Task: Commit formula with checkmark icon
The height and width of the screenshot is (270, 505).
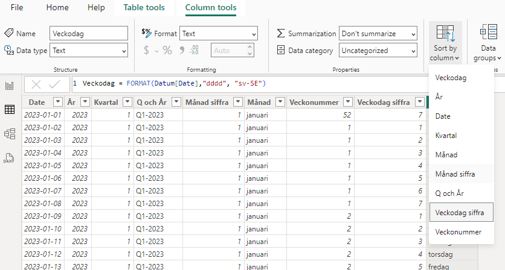Action: (x=54, y=85)
